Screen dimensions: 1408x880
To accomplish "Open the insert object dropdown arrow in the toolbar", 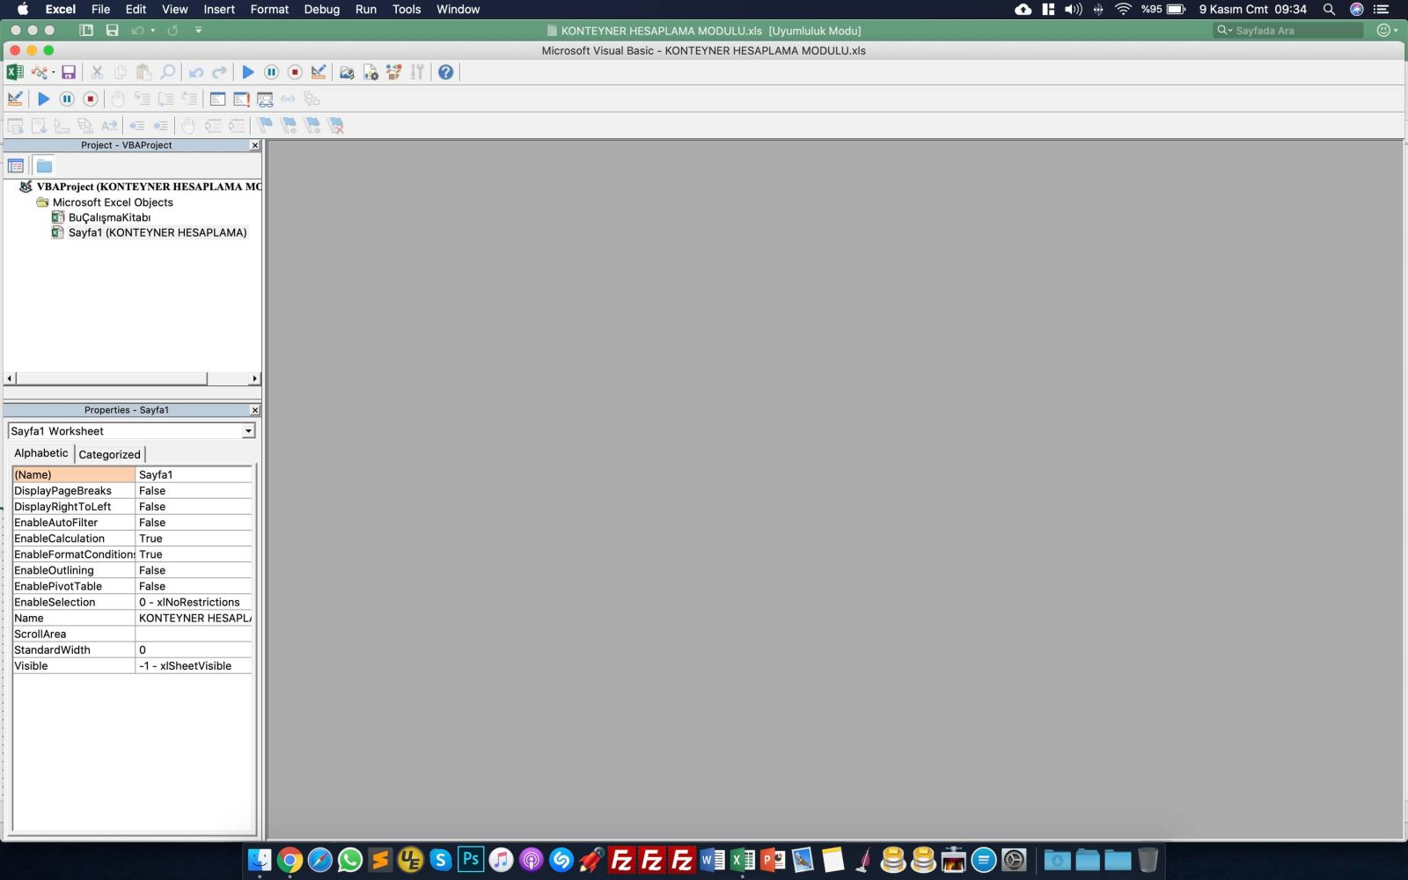I will (53, 72).
